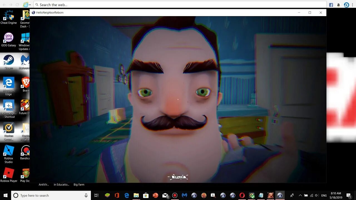Screen dimensions: 356x200
Task: Open the Brave browser desktop shortcut
Action: tap(26, 84)
